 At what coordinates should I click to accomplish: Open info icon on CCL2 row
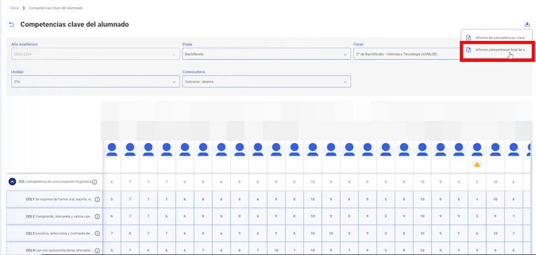[x=97, y=217]
